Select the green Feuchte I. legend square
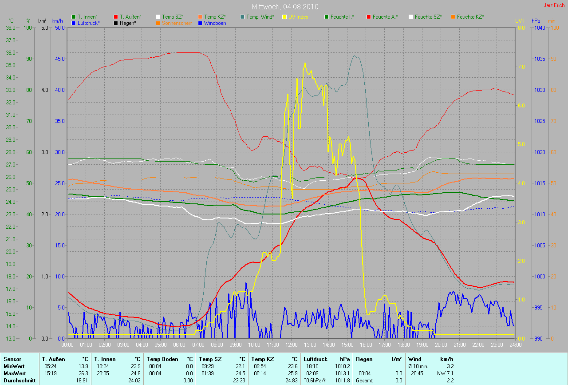The height and width of the screenshot is (385, 568). tap(327, 17)
